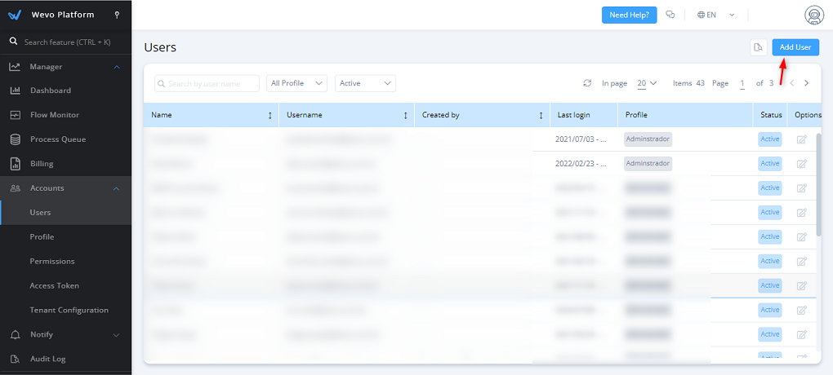Image resolution: width=833 pixels, height=375 pixels.
Task: Click the first row's Active status badge
Action: 770,139
